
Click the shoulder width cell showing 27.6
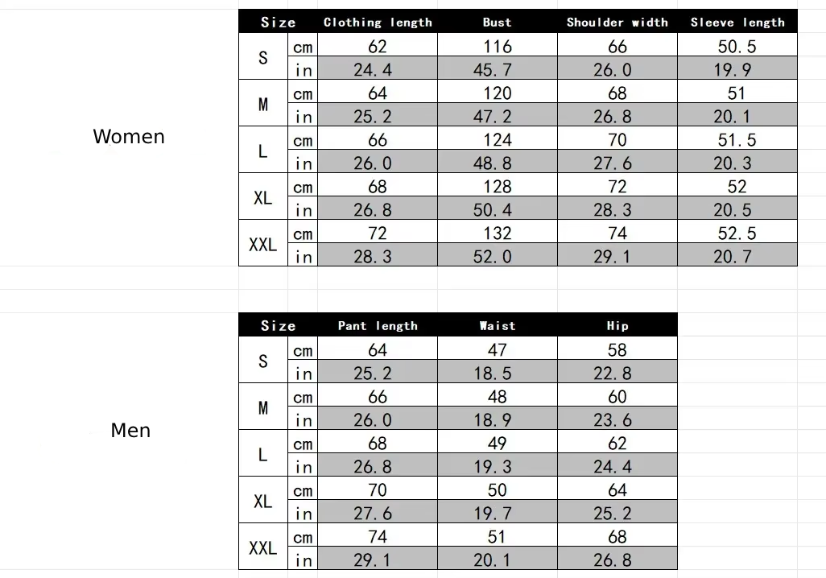[x=617, y=163]
